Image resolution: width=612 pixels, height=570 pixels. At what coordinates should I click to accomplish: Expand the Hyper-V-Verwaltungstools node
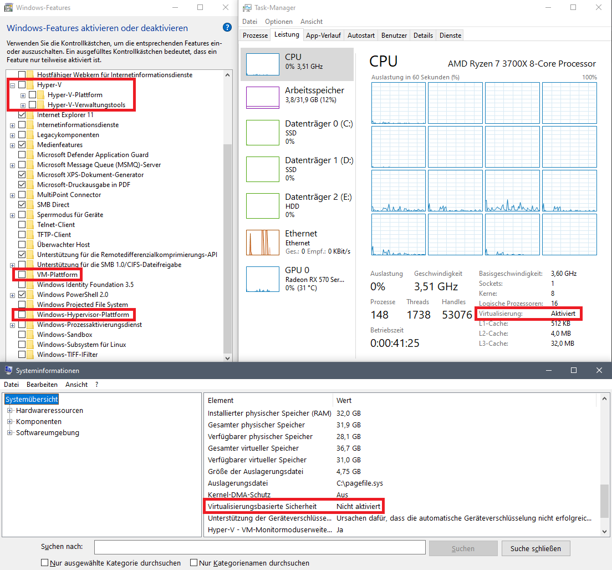pyautogui.click(x=23, y=105)
